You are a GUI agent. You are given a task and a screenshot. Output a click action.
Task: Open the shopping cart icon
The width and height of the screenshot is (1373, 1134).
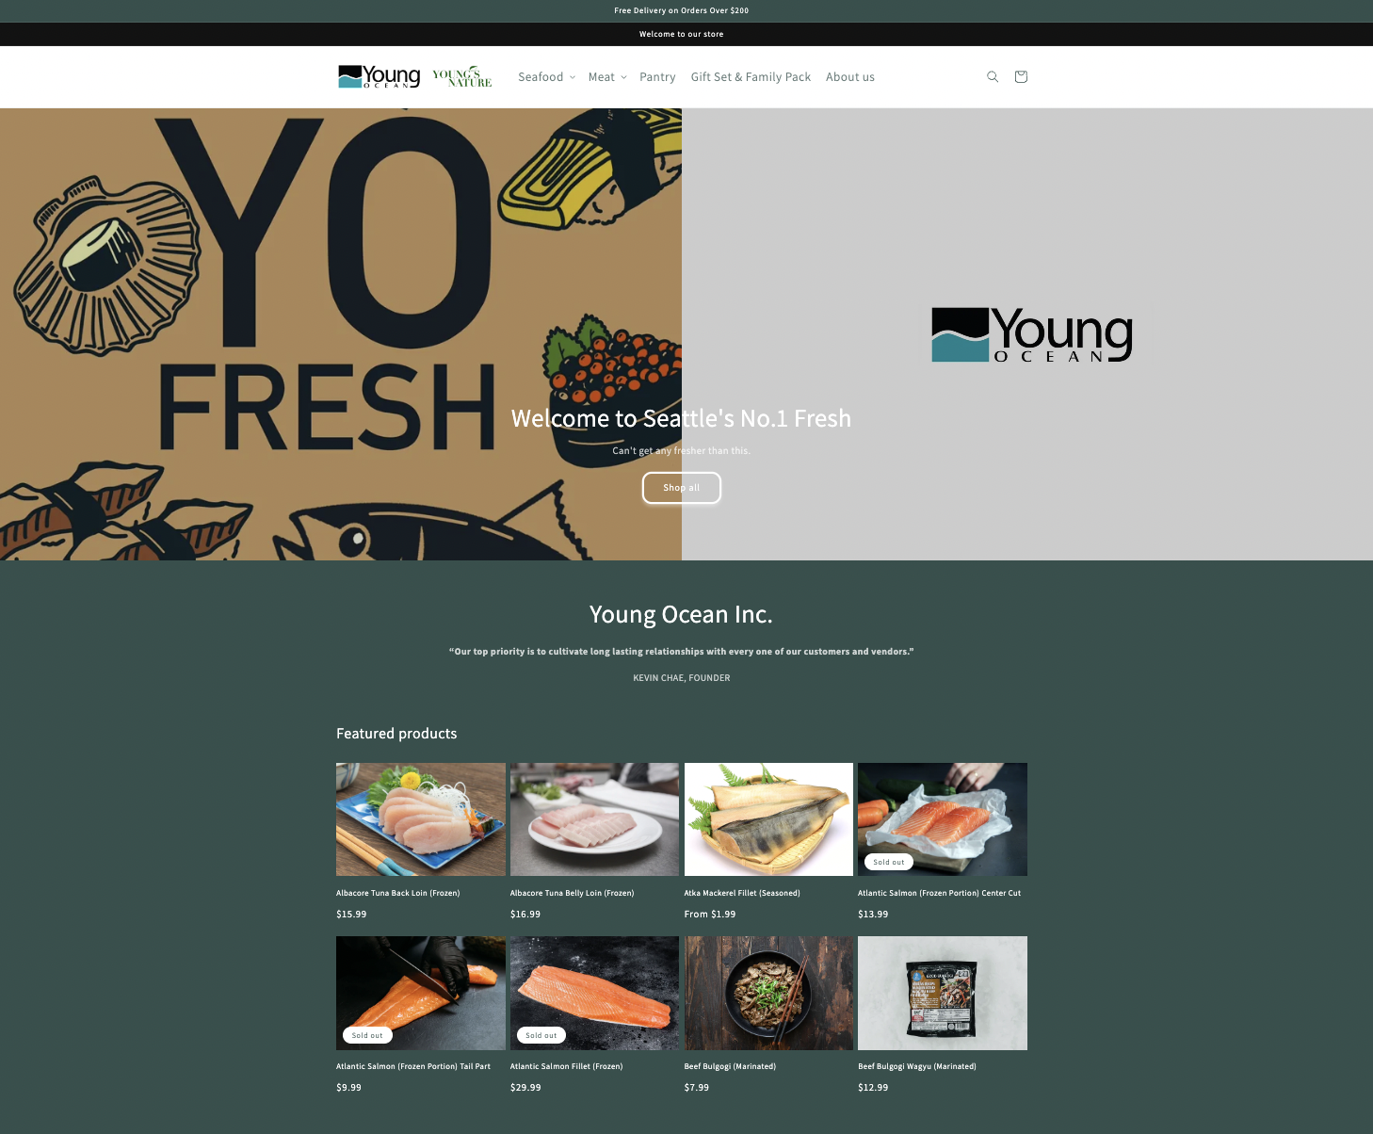(1021, 77)
